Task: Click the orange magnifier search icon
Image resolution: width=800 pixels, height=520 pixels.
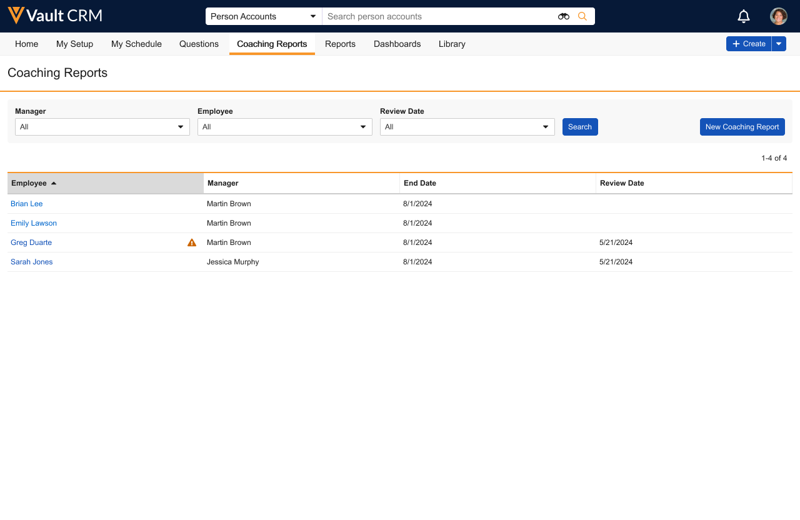Action: point(582,16)
